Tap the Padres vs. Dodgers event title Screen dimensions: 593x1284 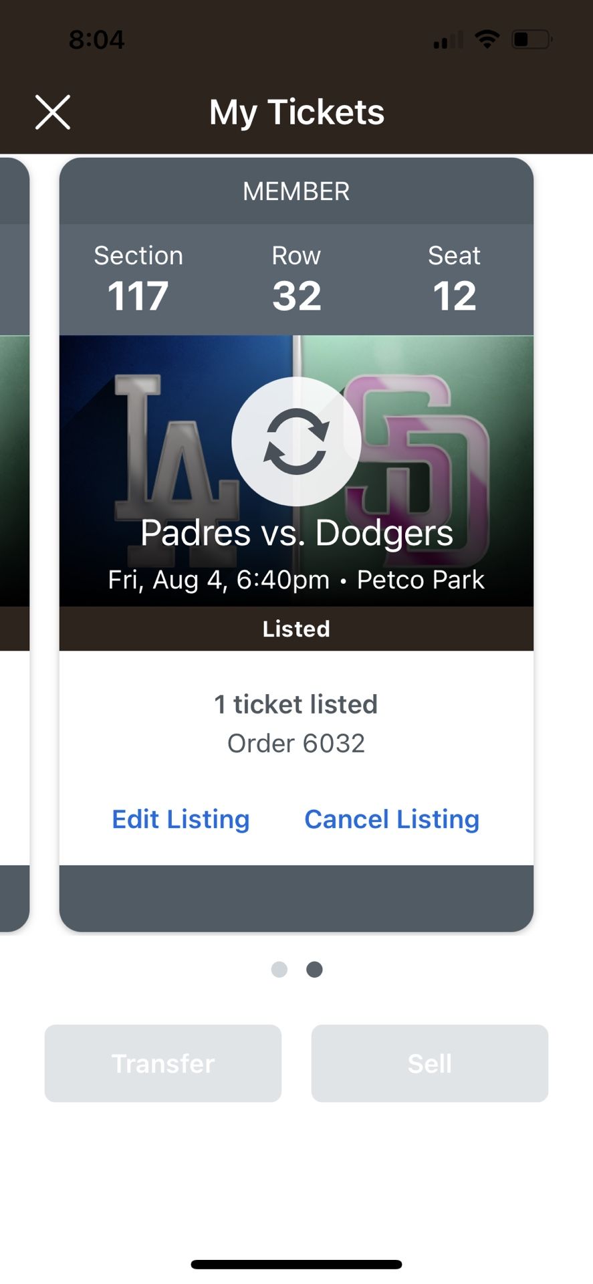(x=296, y=533)
